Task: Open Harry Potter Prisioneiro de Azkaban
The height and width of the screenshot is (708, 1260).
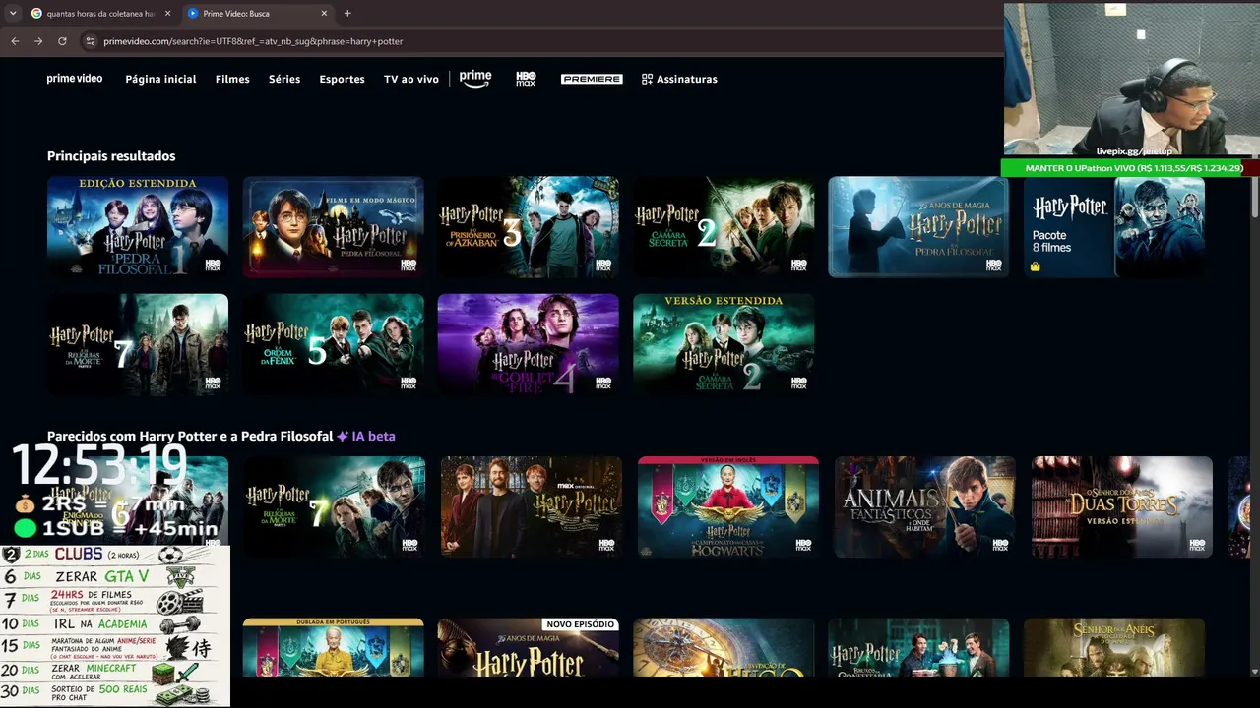Action: point(529,227)
